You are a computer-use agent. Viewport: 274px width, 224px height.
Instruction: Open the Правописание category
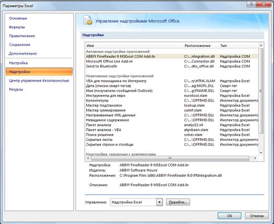click(x=22, y=36)
